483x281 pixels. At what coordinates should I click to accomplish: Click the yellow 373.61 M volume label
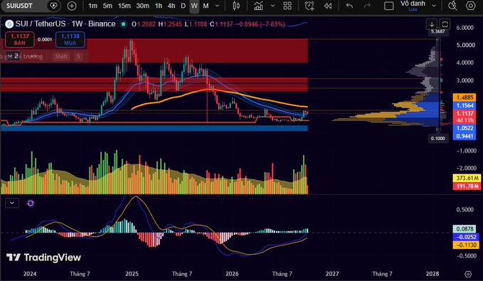click(467, 178)
